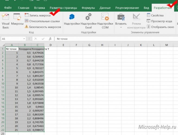Open the Macros dialog icon
The width and height of the screenshot is (178, 135).
[17, 21]
